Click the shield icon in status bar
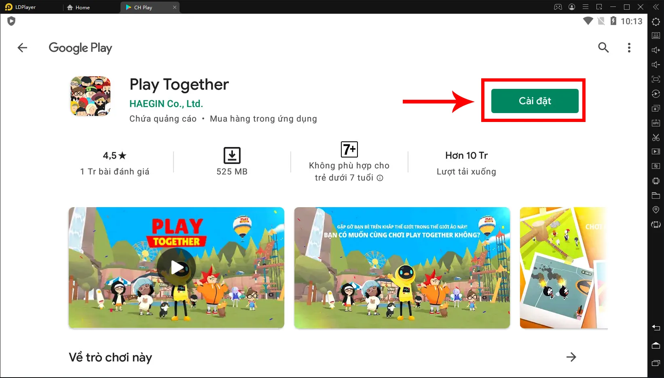Image resolution: width=664 pixels, height=378 pixels. point(11,21)
